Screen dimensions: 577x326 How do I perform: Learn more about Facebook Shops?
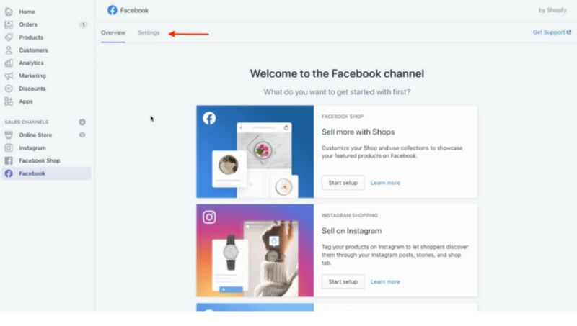(385, 183)
